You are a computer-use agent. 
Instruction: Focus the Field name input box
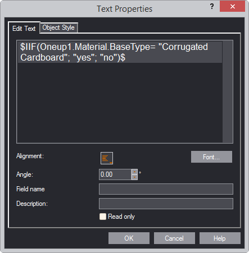[x=166, y=189]
